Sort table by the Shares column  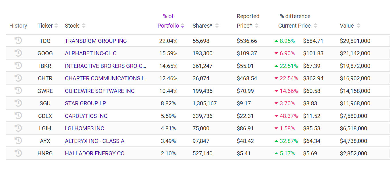(x=217, y=26)
